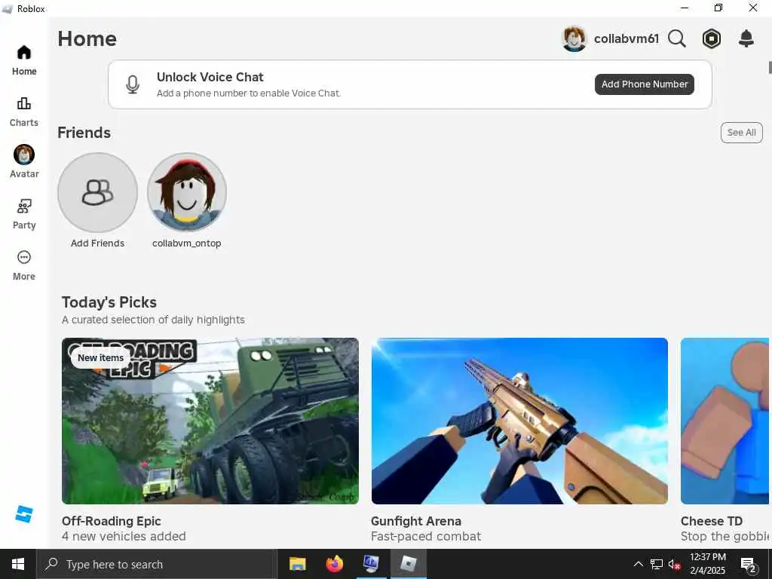Open the Charts sidebar icon
Image resolution: width=772 pixels, height=579 pixels.
pyautogui.click(x=23, y=103)
